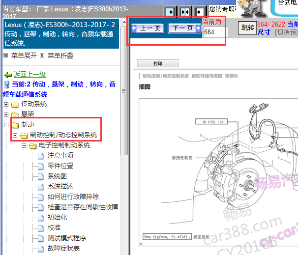The height and width of the screenshot is (255, 298).
Task: Click the icon beside 菜单展开
Action: (6, 56)
